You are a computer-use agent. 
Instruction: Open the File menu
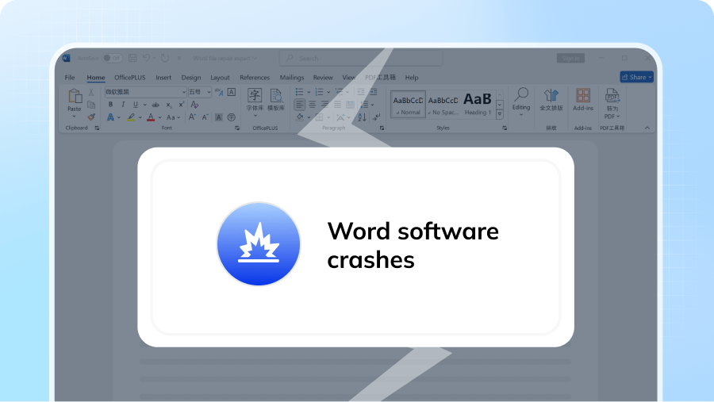[x=70, y=78]
